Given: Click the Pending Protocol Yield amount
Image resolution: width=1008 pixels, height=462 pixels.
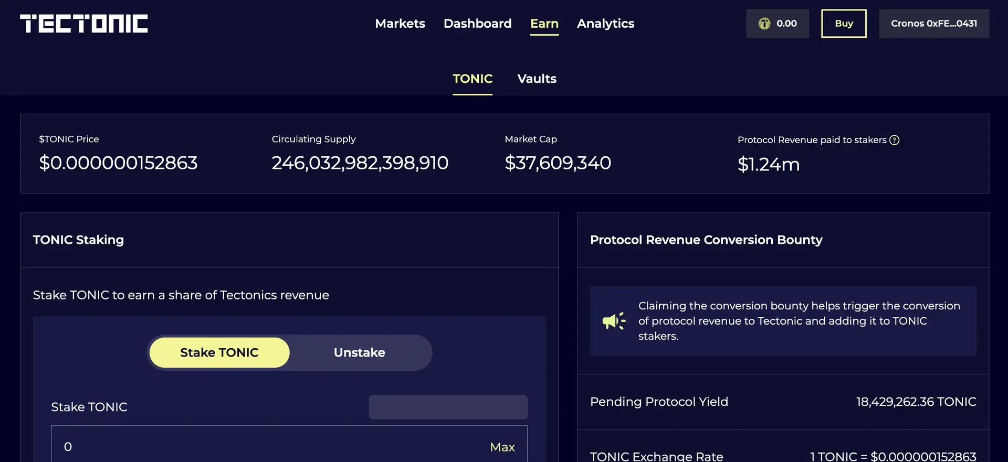Looking at the screenshot, I should (916, 402).
